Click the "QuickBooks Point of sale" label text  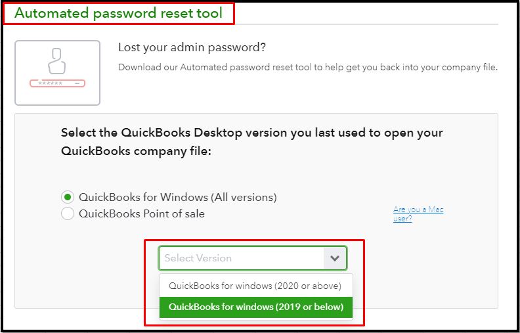pyautogui.click(x=141, y=213)
